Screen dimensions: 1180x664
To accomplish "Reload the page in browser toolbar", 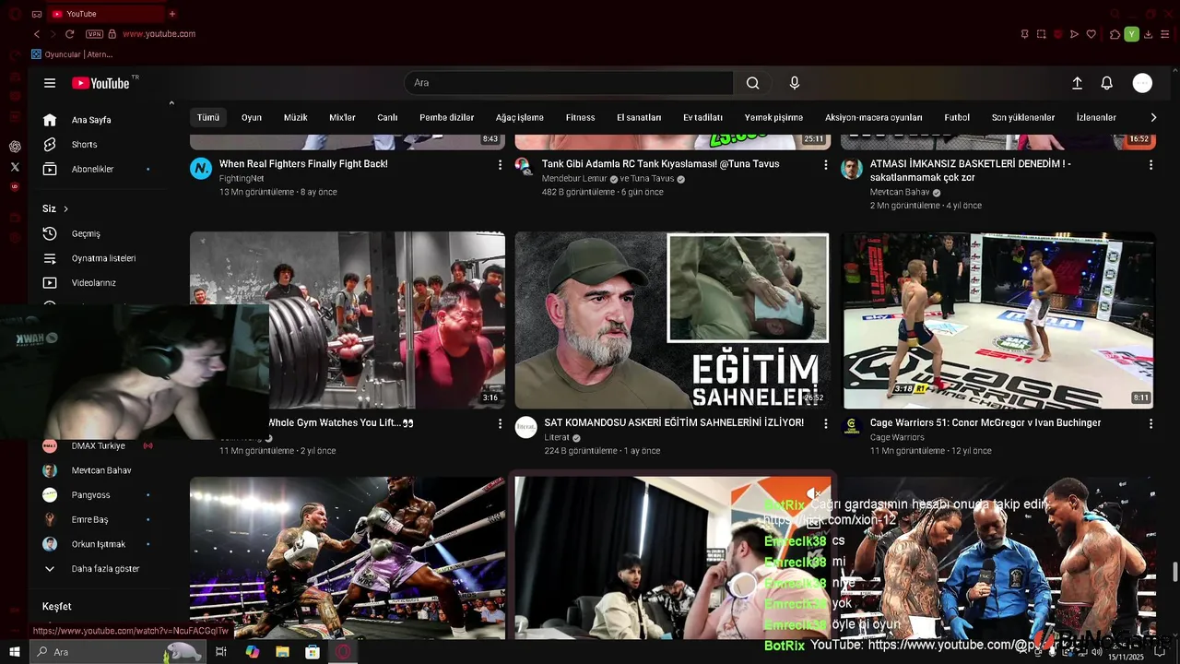I will [x=69, y=34].
